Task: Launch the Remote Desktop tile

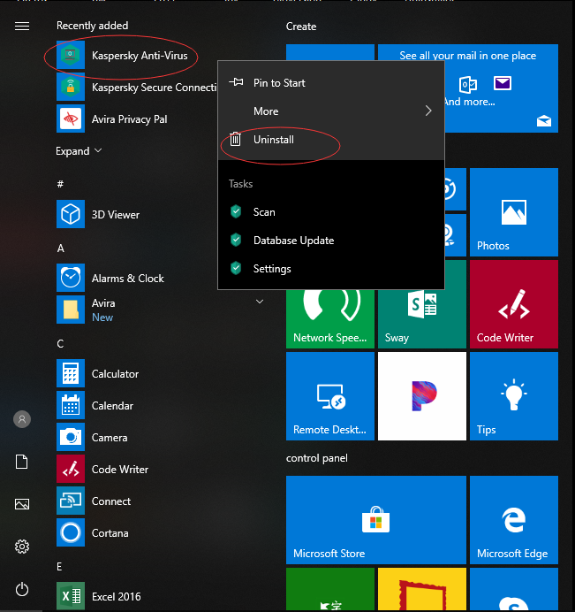Action: [330, 396]
